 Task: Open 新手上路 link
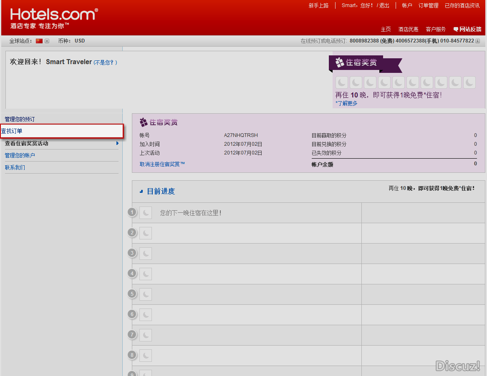click(x=318, y=5)
